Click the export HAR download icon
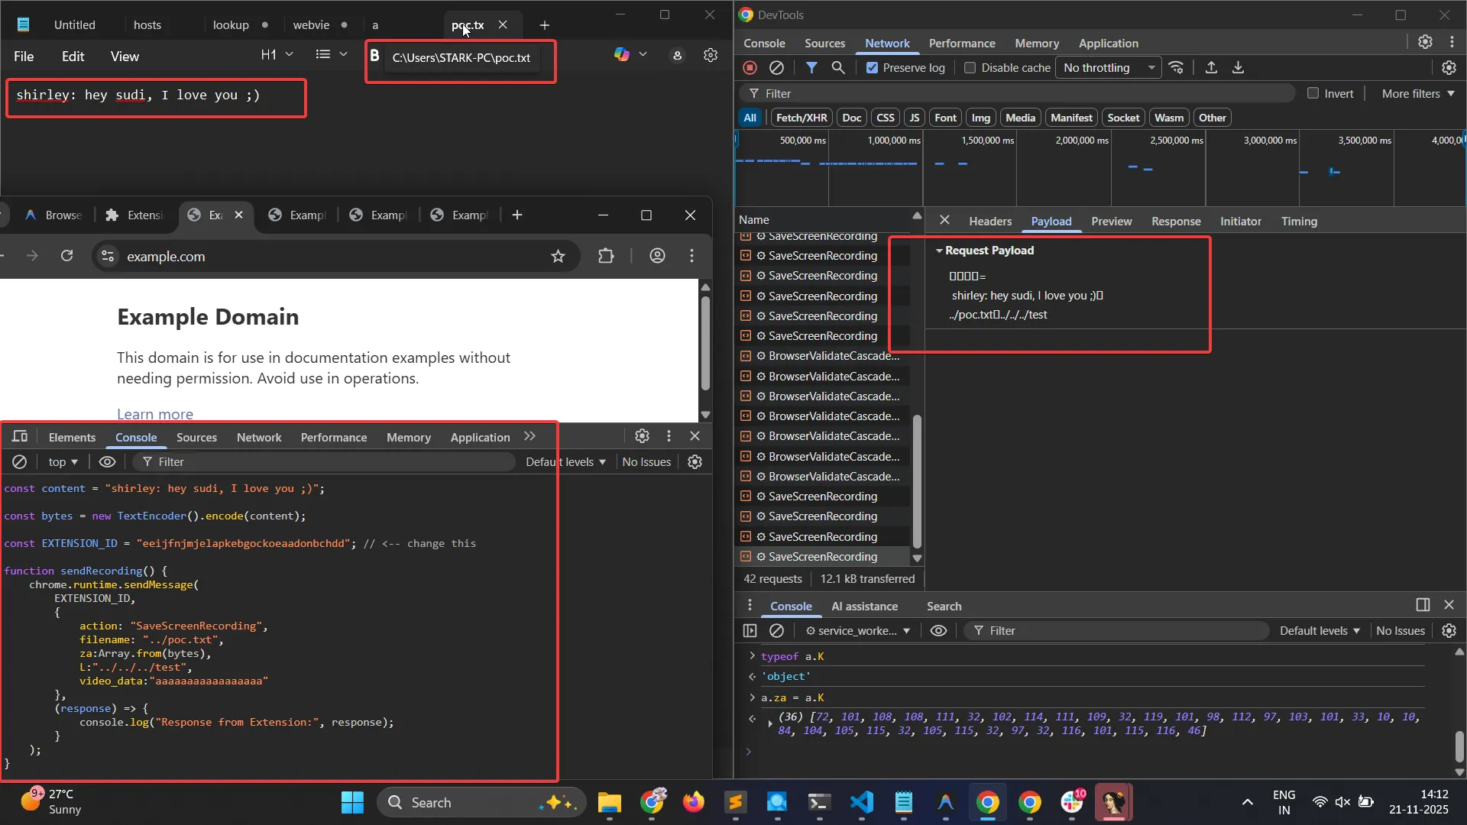Image resolution: width=1467 pixels, height=825 pixels. [1238, 68]
